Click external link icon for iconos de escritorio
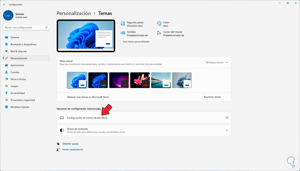Viewport: 300px width, 171px height. point(227,118)
